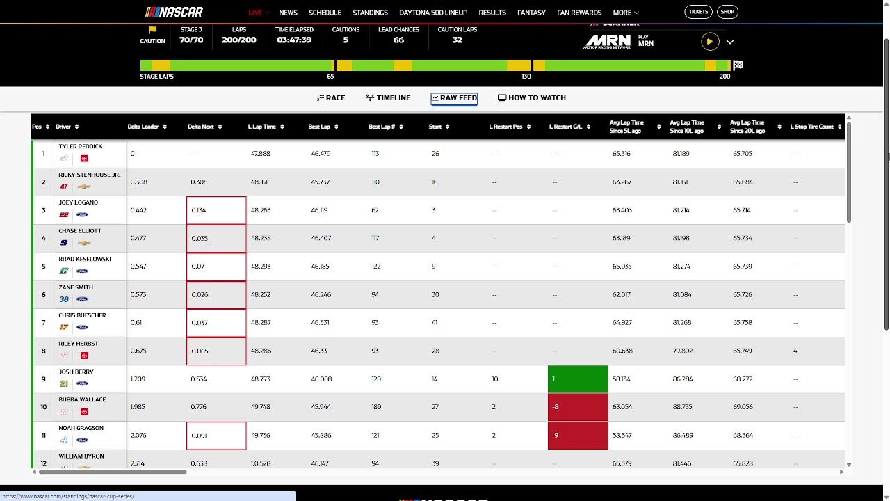
Task: Click Zane Smith's car number 38 icon
Action: point(64,299)
